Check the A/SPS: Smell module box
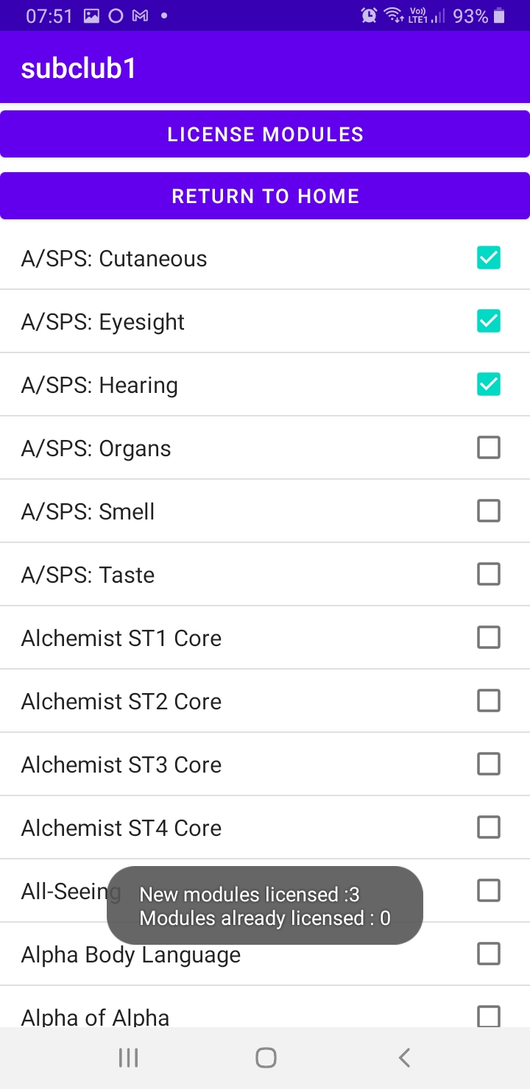The image size is (530, 1089). pyautogui.click(x=489, y=511)
